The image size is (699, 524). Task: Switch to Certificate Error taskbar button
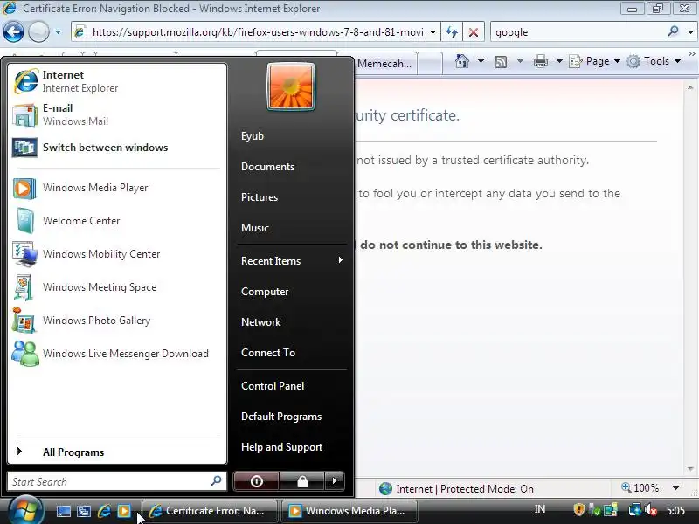click(x=209, y=511)
